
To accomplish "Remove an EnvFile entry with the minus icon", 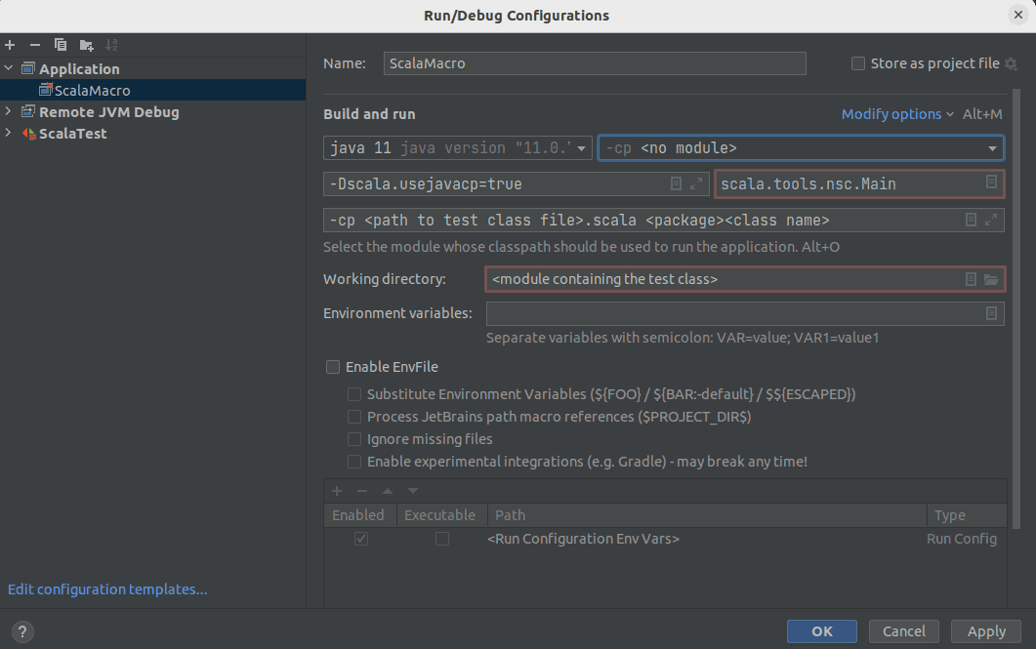I will (362, 491).
